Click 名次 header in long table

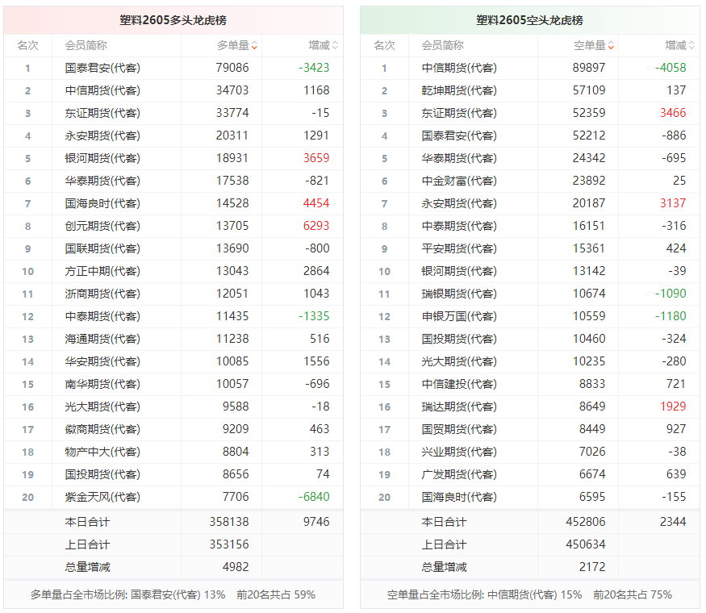coord(28,45)
